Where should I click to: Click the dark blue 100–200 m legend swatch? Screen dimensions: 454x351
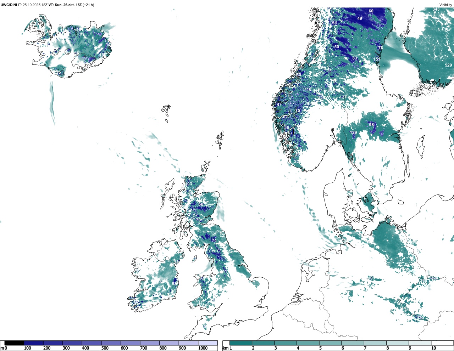pyautogui.click(x=34, y=343)
